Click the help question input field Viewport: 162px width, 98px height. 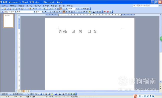point(146,5)
